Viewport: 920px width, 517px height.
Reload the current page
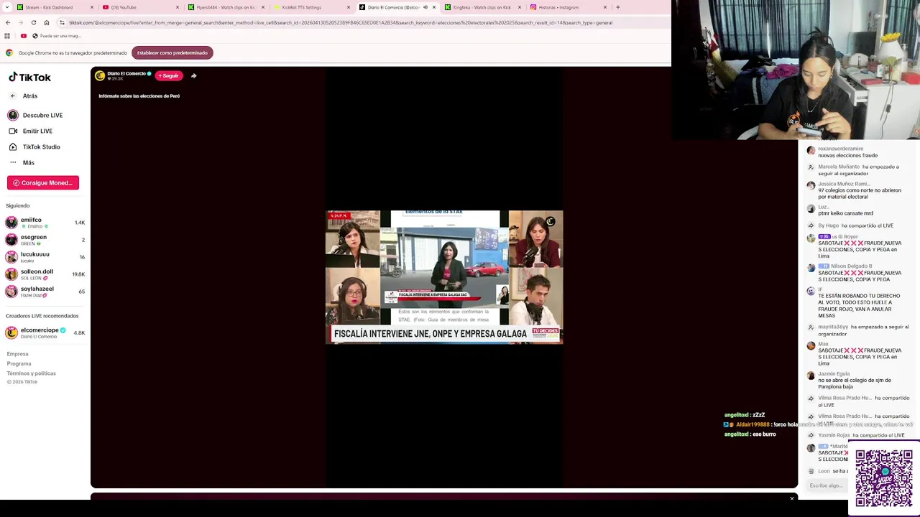click(34, 22)
